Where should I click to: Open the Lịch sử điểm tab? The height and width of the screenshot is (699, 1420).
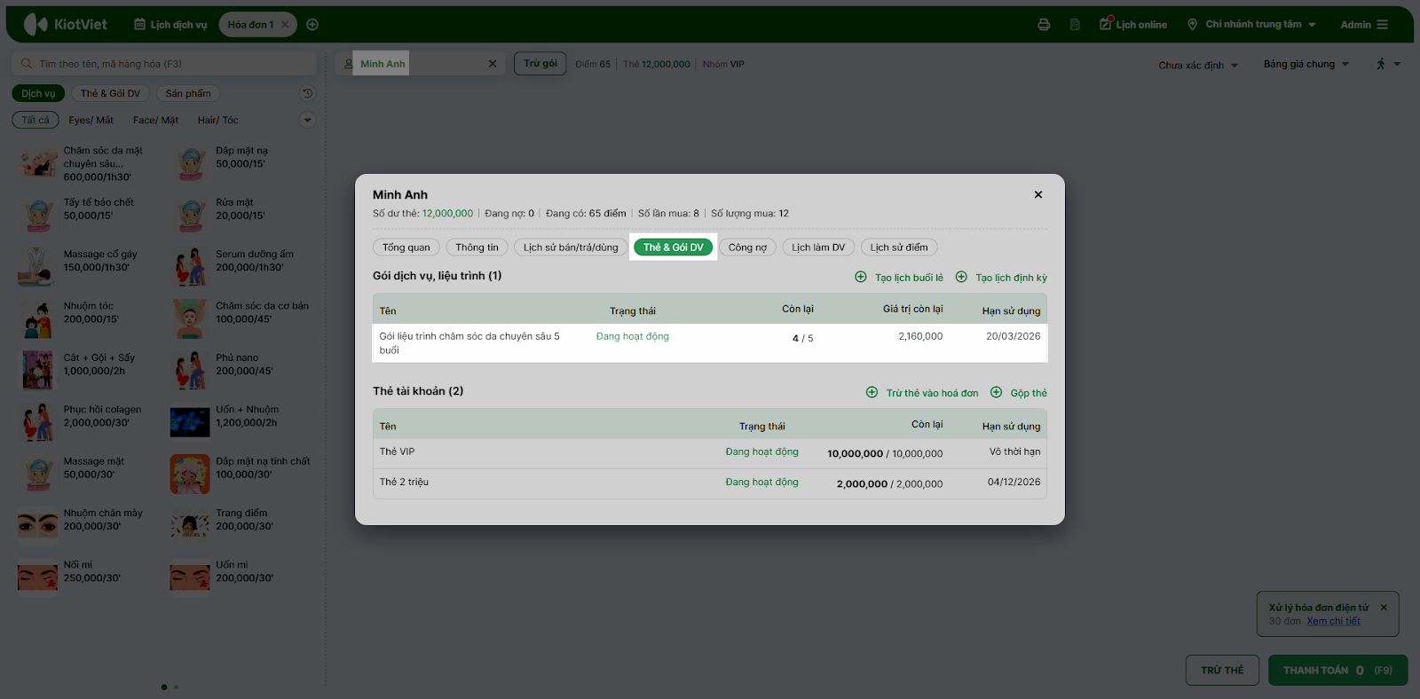pos(899,247)
